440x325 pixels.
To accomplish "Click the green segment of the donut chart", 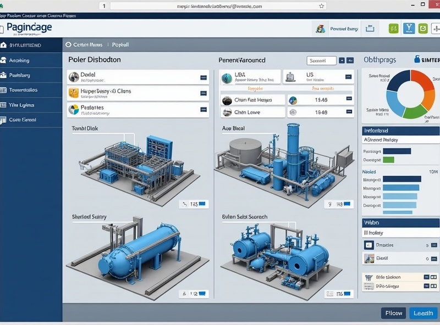I will (x=415, y=112).
